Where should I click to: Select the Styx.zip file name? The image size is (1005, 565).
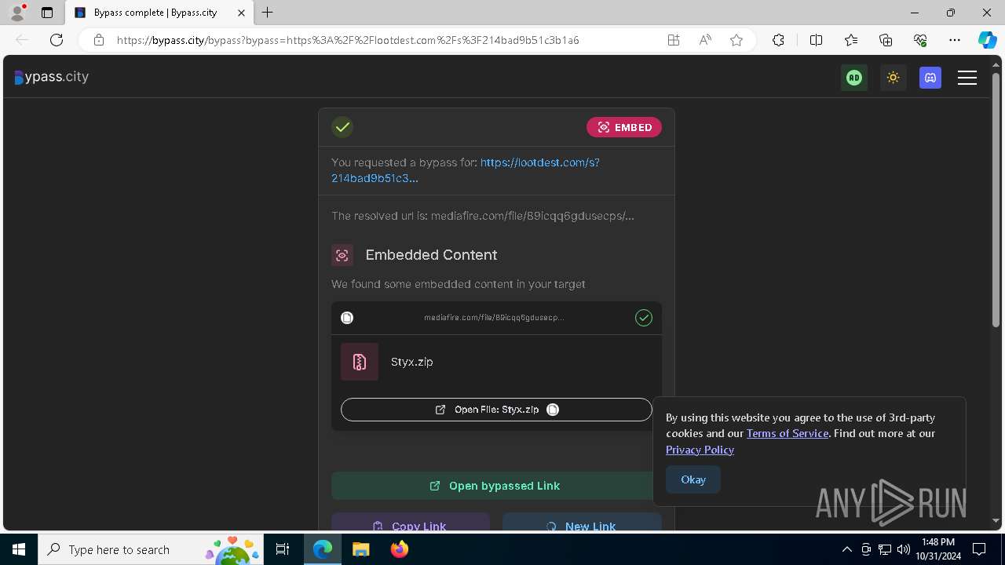[412, 362]
